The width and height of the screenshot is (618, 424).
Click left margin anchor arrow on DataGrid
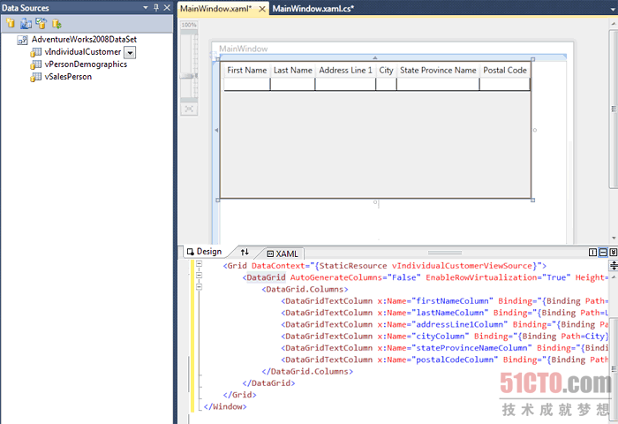(x=216, y=130)
